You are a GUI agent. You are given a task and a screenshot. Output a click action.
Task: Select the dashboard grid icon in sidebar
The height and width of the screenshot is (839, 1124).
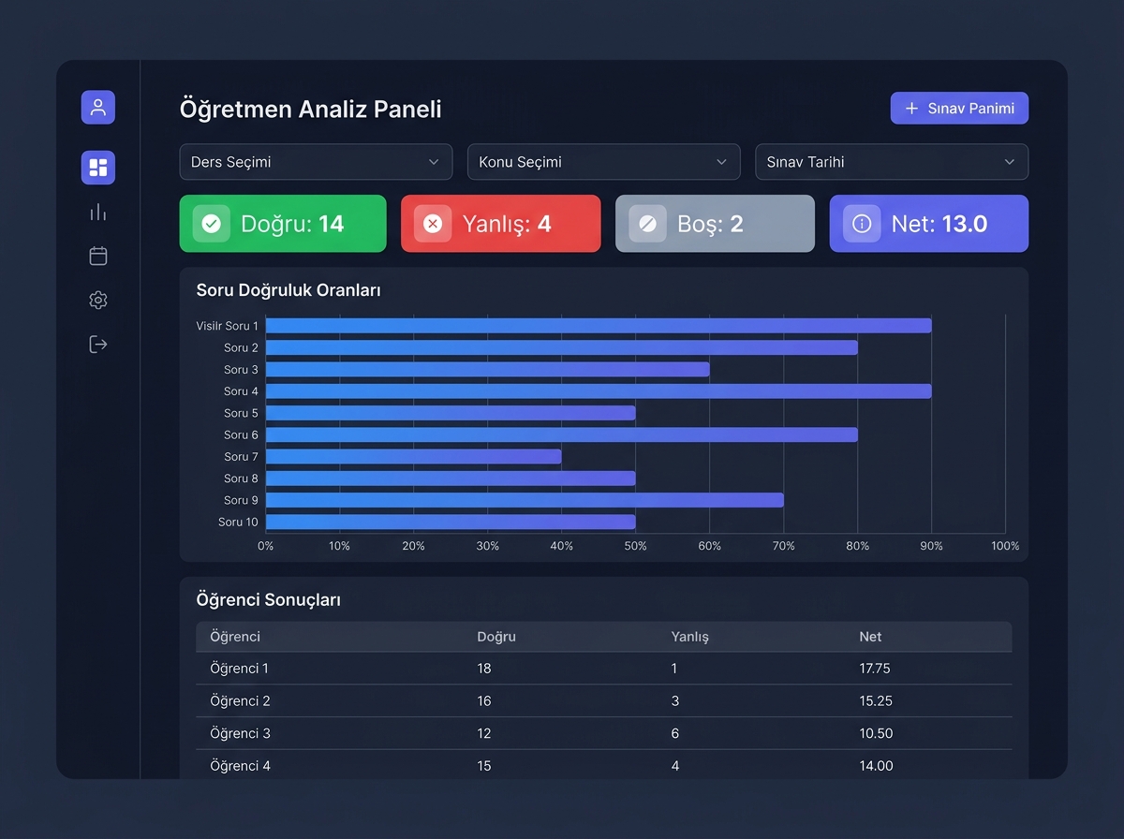coord(98,168)
